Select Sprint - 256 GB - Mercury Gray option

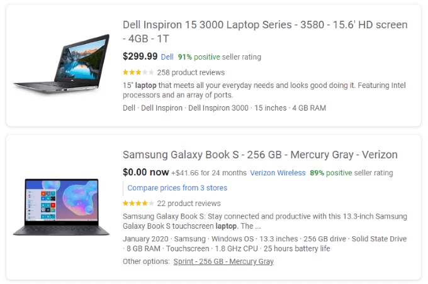(223, 261)
